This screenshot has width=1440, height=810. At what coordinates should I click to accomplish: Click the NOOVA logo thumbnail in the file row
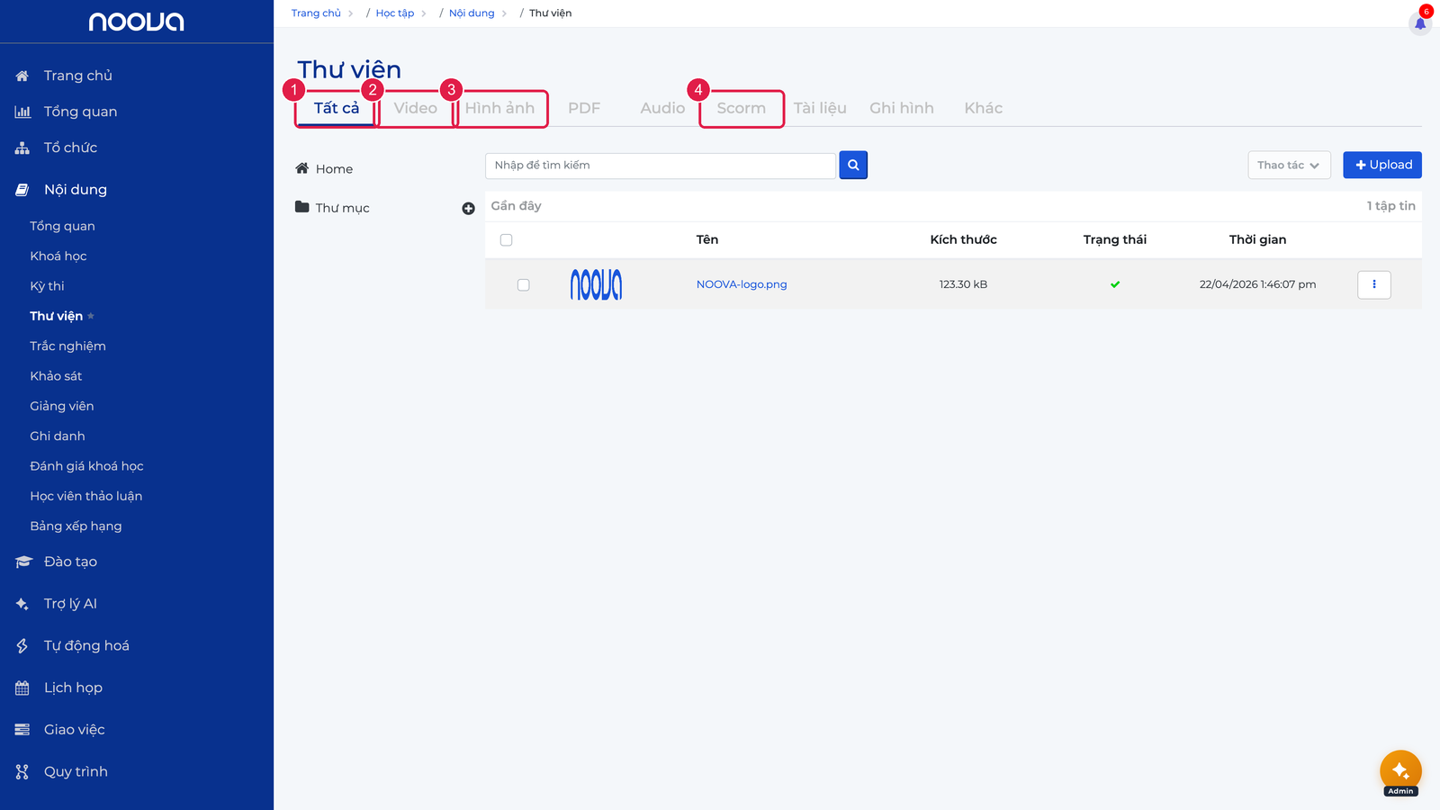tap(596, 284)
